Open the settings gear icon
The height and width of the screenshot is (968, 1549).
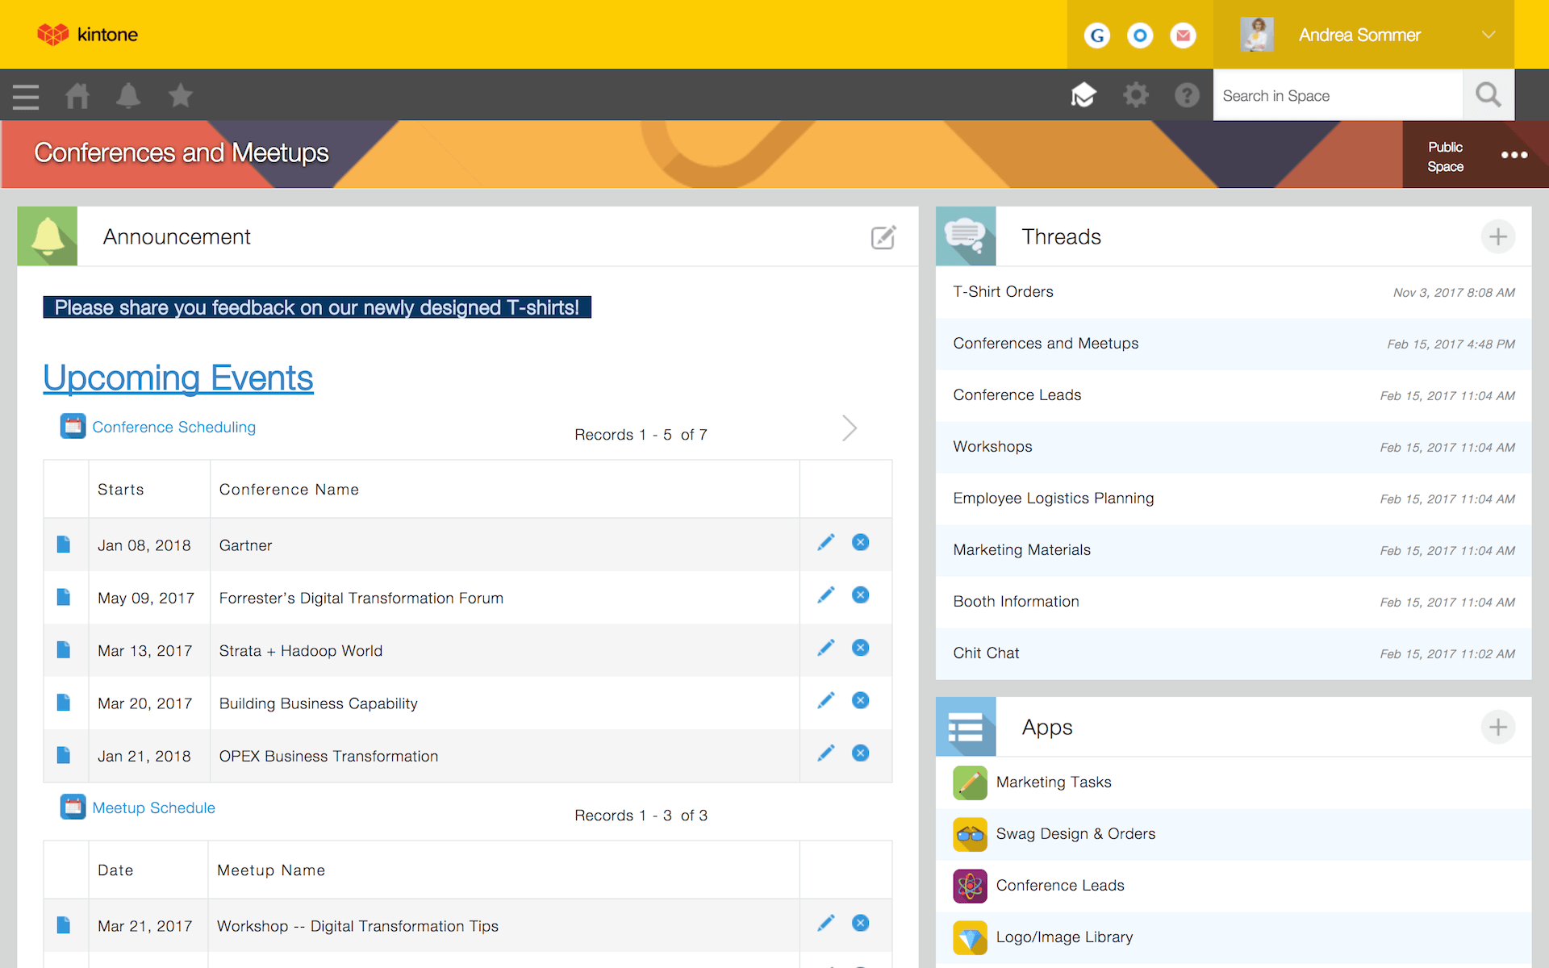(1135, 95)
